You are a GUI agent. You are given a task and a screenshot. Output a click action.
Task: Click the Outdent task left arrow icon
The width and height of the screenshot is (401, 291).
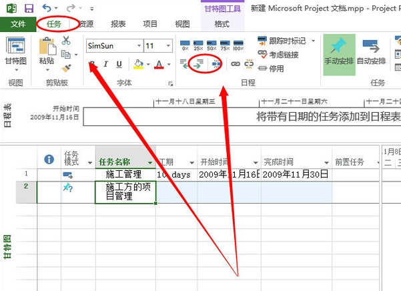[x=184, y=64]
